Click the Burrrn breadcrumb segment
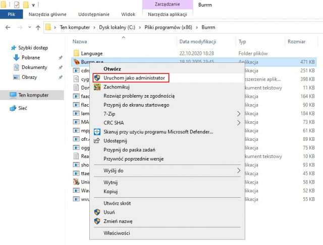Viewport: 323px width, 245px height. click(x=208, y=27)
